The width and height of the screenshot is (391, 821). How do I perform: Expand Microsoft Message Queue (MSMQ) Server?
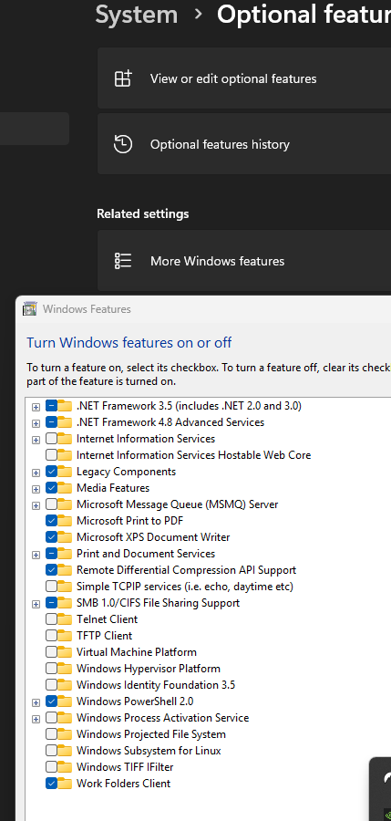[36, 505]
